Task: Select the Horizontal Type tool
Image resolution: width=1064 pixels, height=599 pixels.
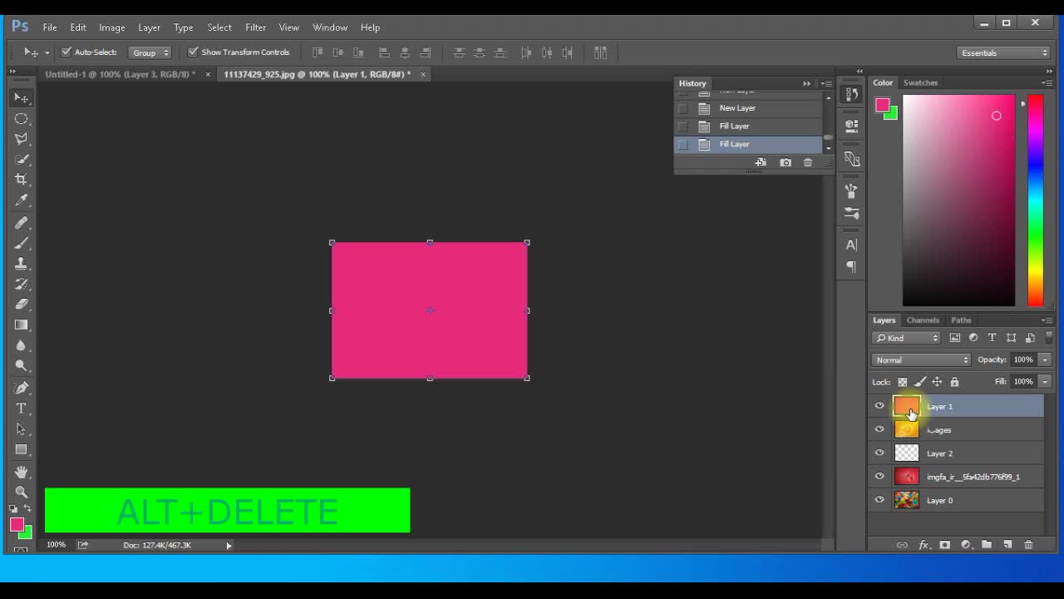Action: click(22, 408)
